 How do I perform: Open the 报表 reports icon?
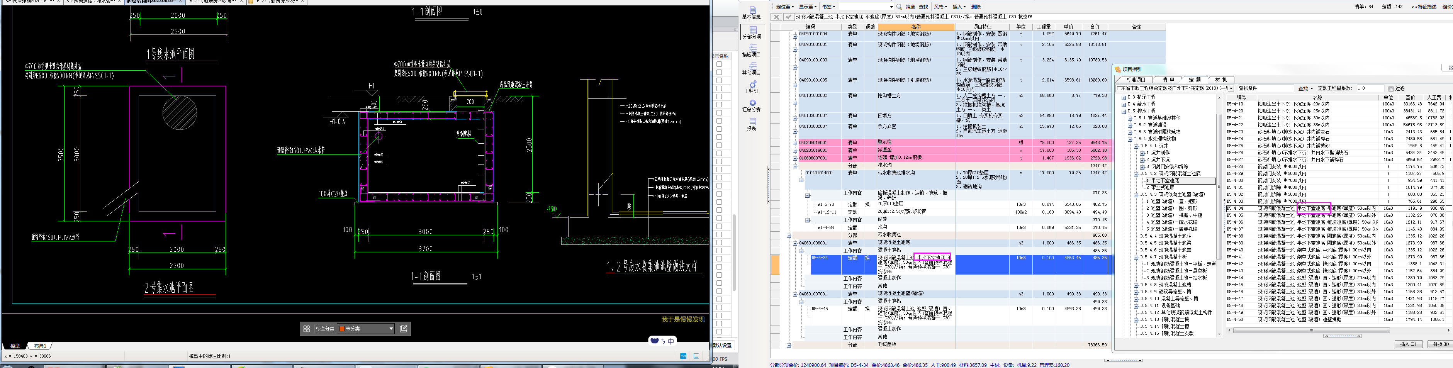coord(751,124)
